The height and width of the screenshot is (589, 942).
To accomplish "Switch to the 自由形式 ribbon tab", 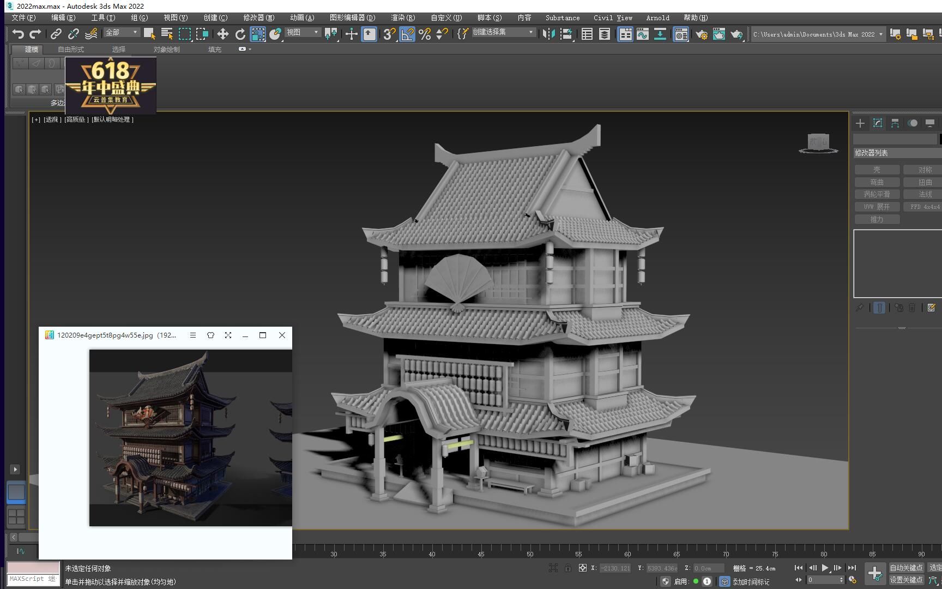I will (71, 49).
